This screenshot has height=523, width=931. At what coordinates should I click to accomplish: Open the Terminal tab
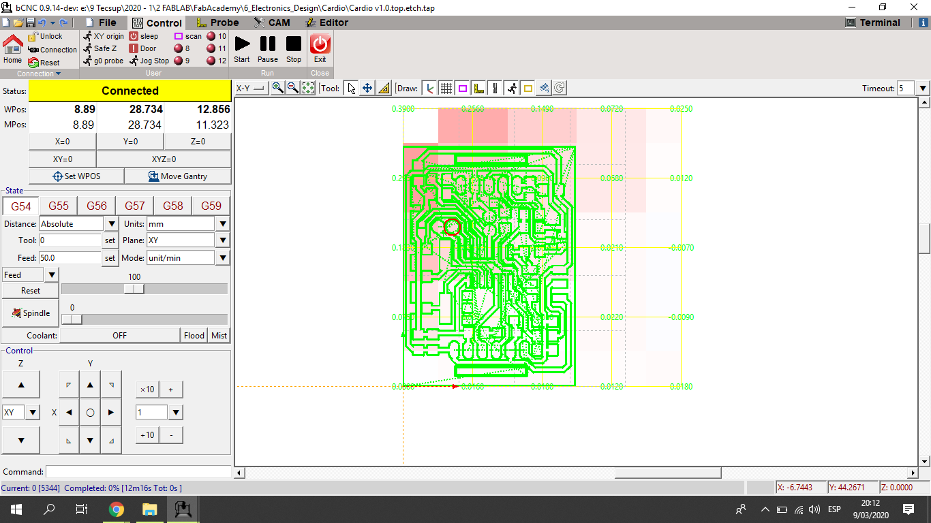coord(873,22)
